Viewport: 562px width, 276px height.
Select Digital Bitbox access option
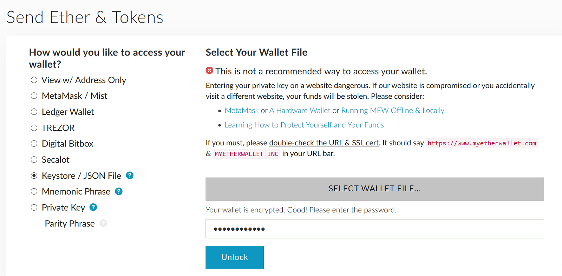(34, 144)
